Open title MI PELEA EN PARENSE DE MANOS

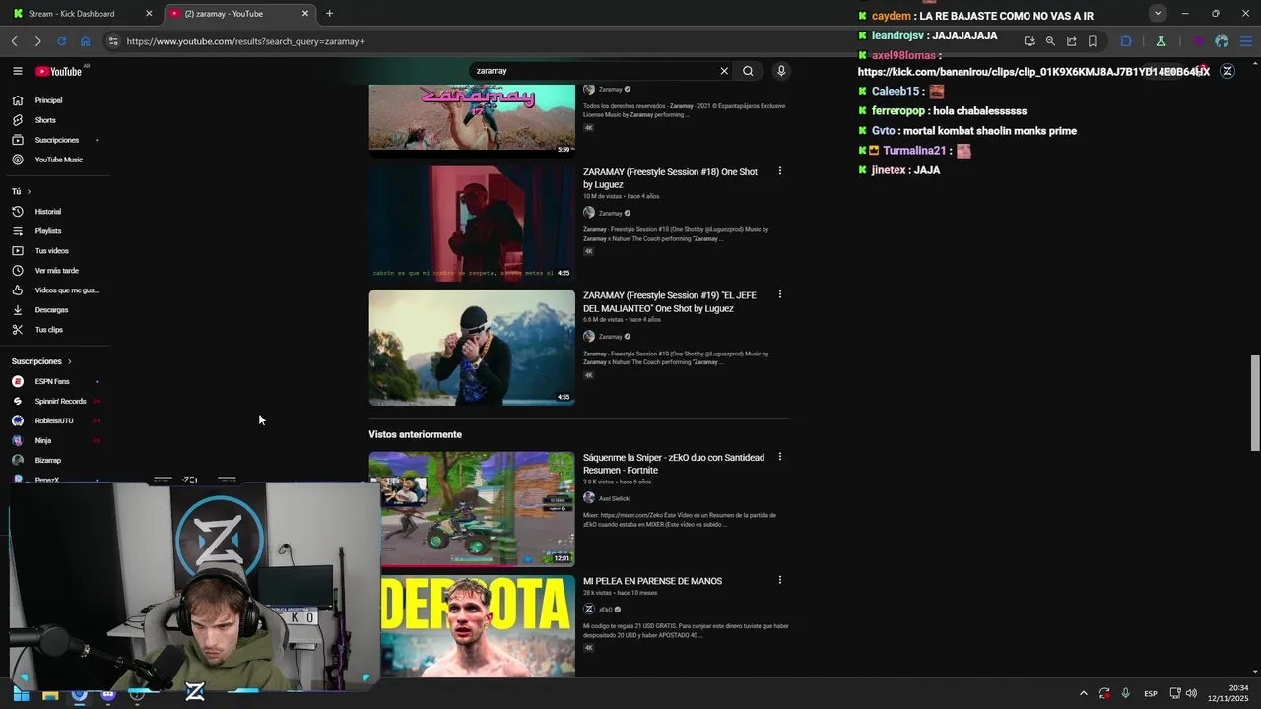[x=652, y=581]
